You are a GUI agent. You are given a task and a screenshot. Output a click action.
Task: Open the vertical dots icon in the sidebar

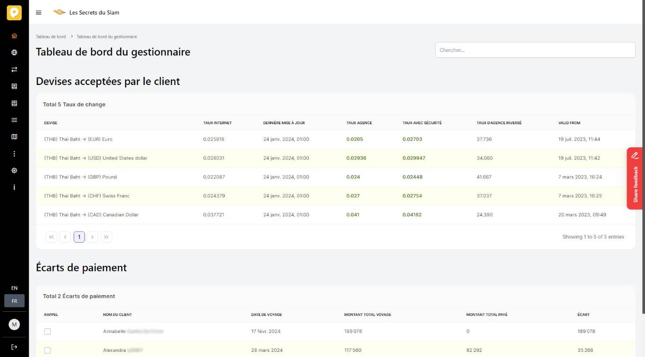(x=14, y=153)
